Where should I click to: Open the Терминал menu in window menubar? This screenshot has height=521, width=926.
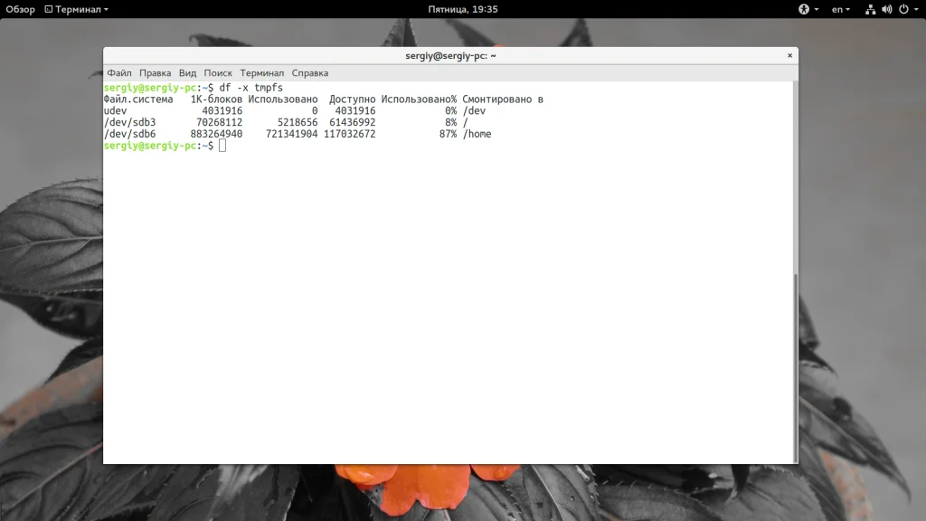[x=261, y=73]
